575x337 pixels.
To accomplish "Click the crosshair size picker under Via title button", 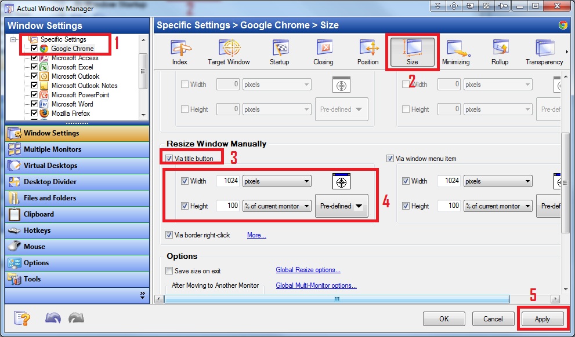I will [x=341, y=181].
